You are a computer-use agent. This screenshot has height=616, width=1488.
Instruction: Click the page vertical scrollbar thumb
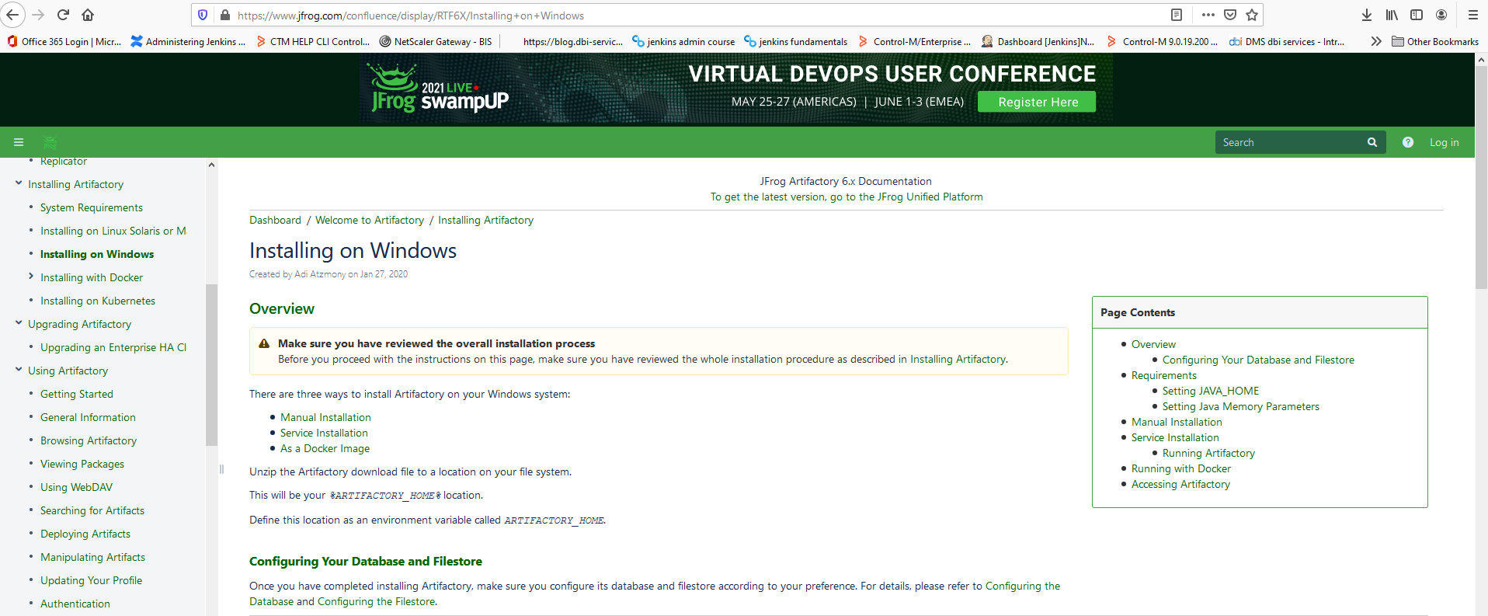[x=1481, y=179]
